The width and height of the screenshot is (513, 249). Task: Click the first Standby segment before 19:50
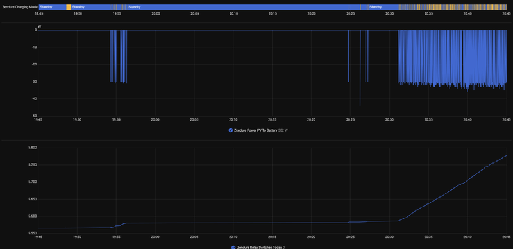coord(53,7)
